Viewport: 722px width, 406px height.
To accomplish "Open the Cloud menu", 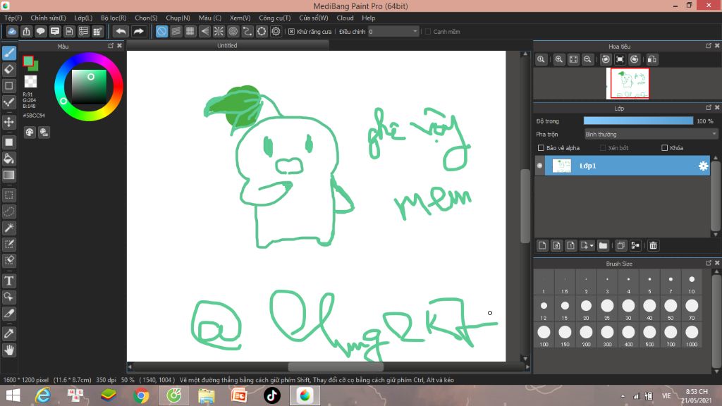I will click(345, 18).
